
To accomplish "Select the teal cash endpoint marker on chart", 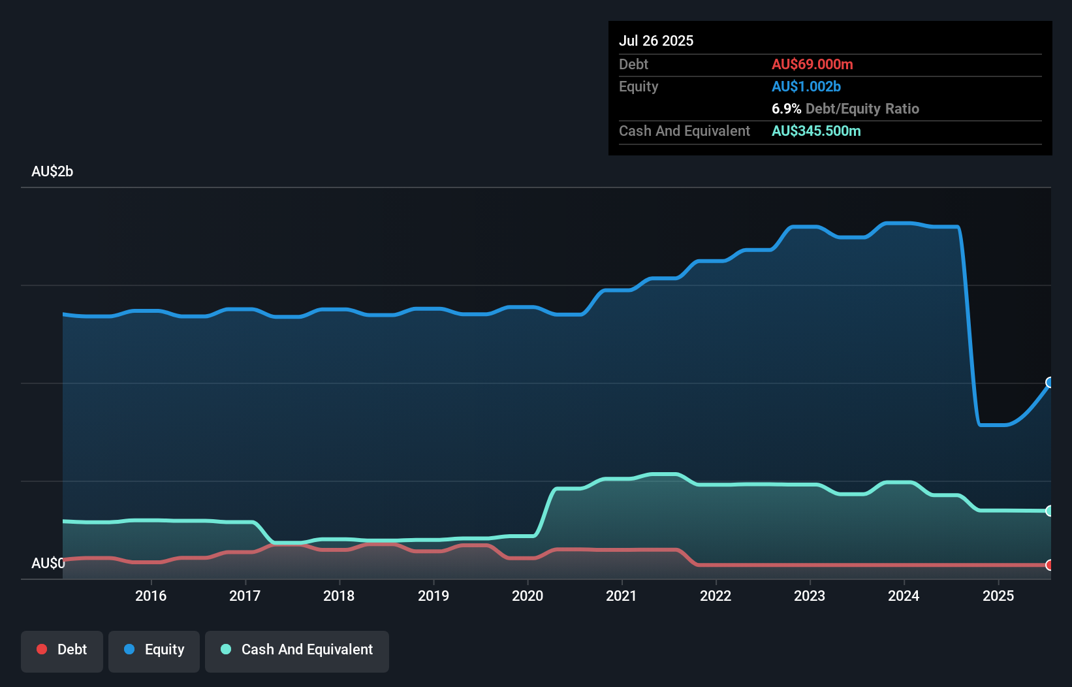I will pos(1050,510).
